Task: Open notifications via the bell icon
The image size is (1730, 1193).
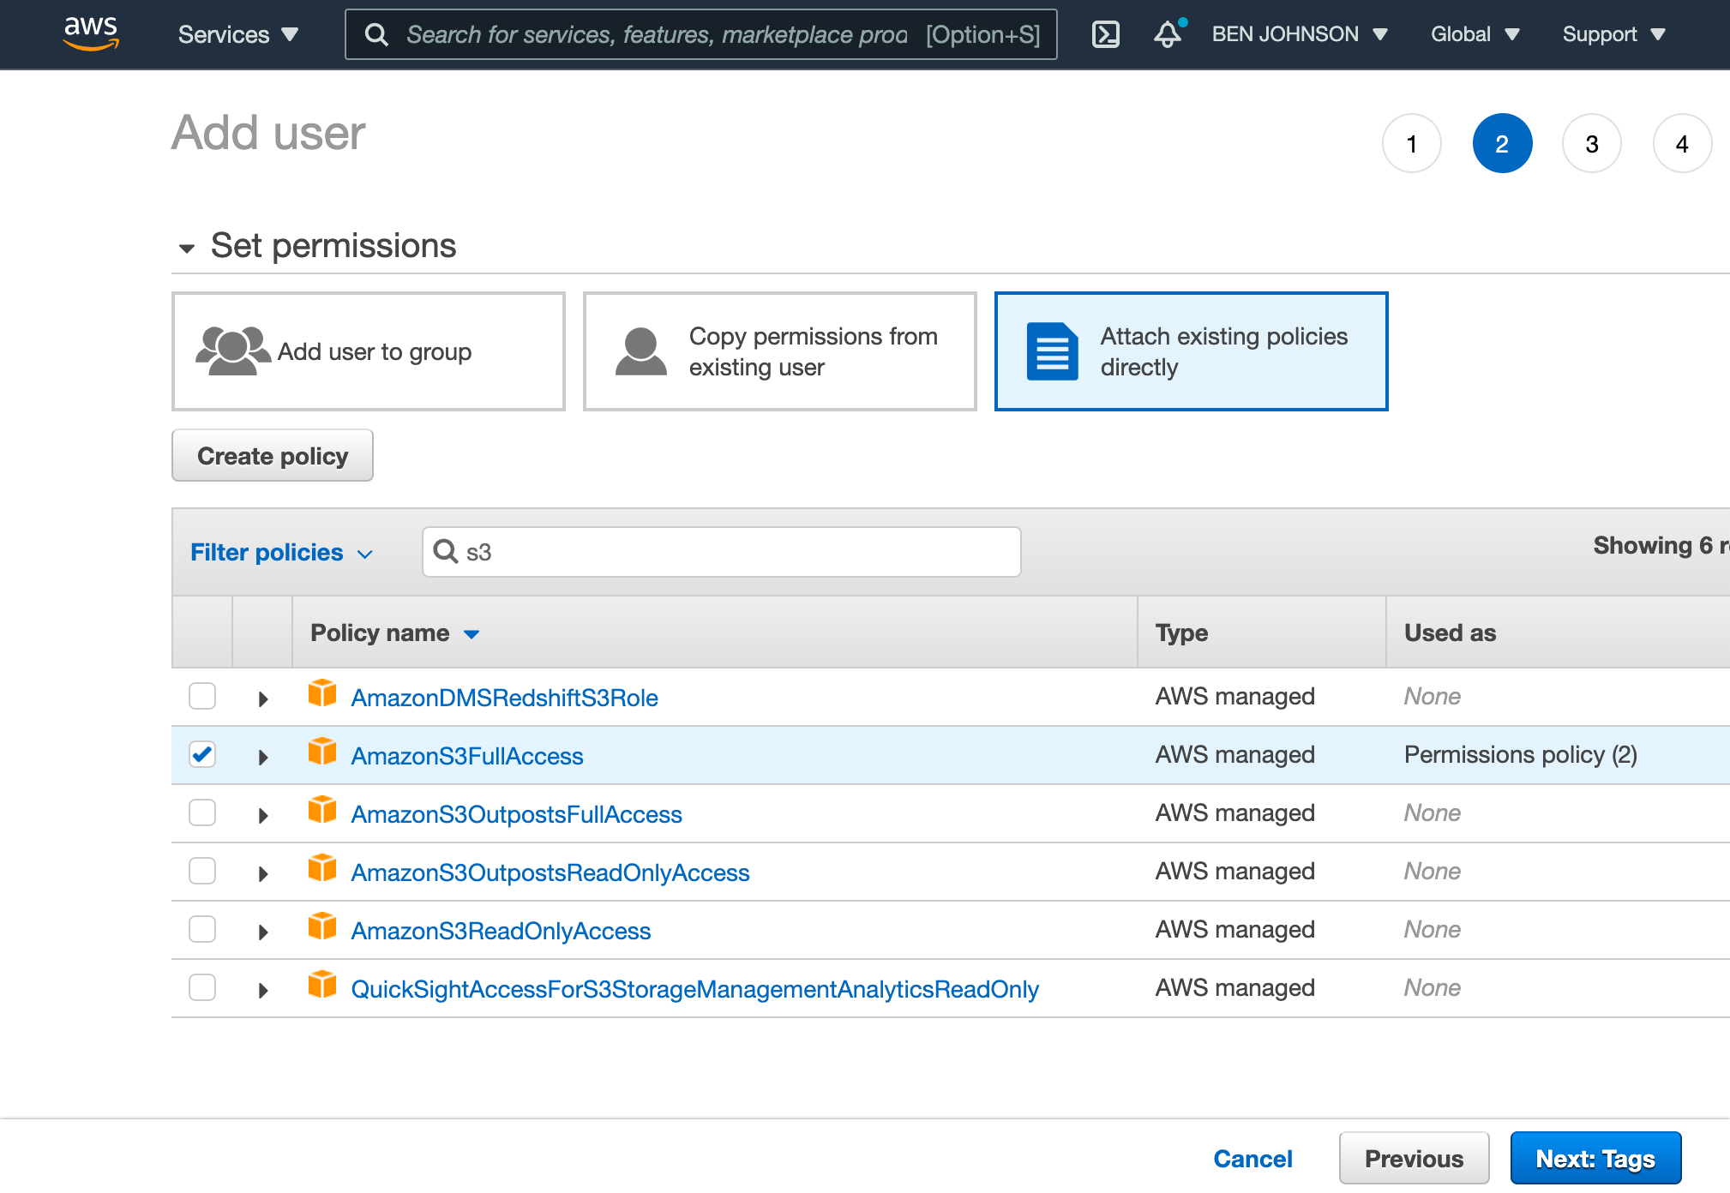Action: pyautogui.click(x=1167, y=35)
